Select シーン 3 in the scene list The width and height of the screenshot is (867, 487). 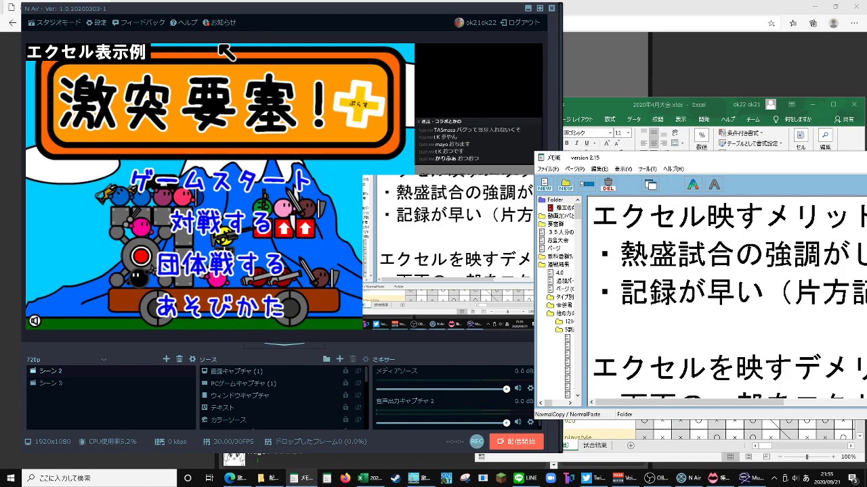(x=110, y=383)
